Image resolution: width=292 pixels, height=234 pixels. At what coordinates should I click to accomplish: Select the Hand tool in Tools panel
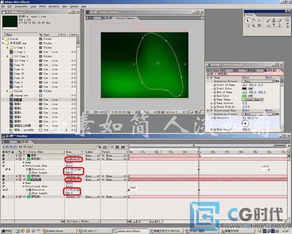click(248, 25)
